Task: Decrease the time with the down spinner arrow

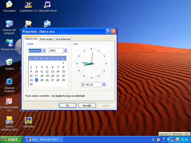Action: (x=104, y=85)
